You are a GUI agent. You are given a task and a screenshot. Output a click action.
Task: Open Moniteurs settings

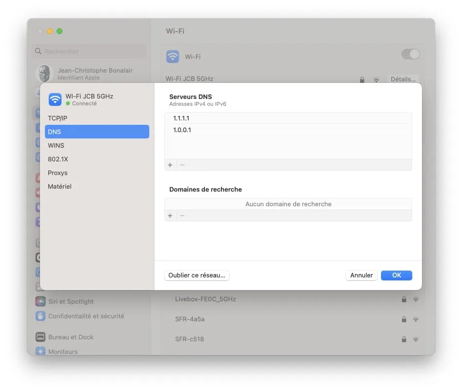point(63,351)
